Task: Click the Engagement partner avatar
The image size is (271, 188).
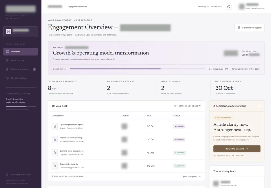Action: coord(216,183)
